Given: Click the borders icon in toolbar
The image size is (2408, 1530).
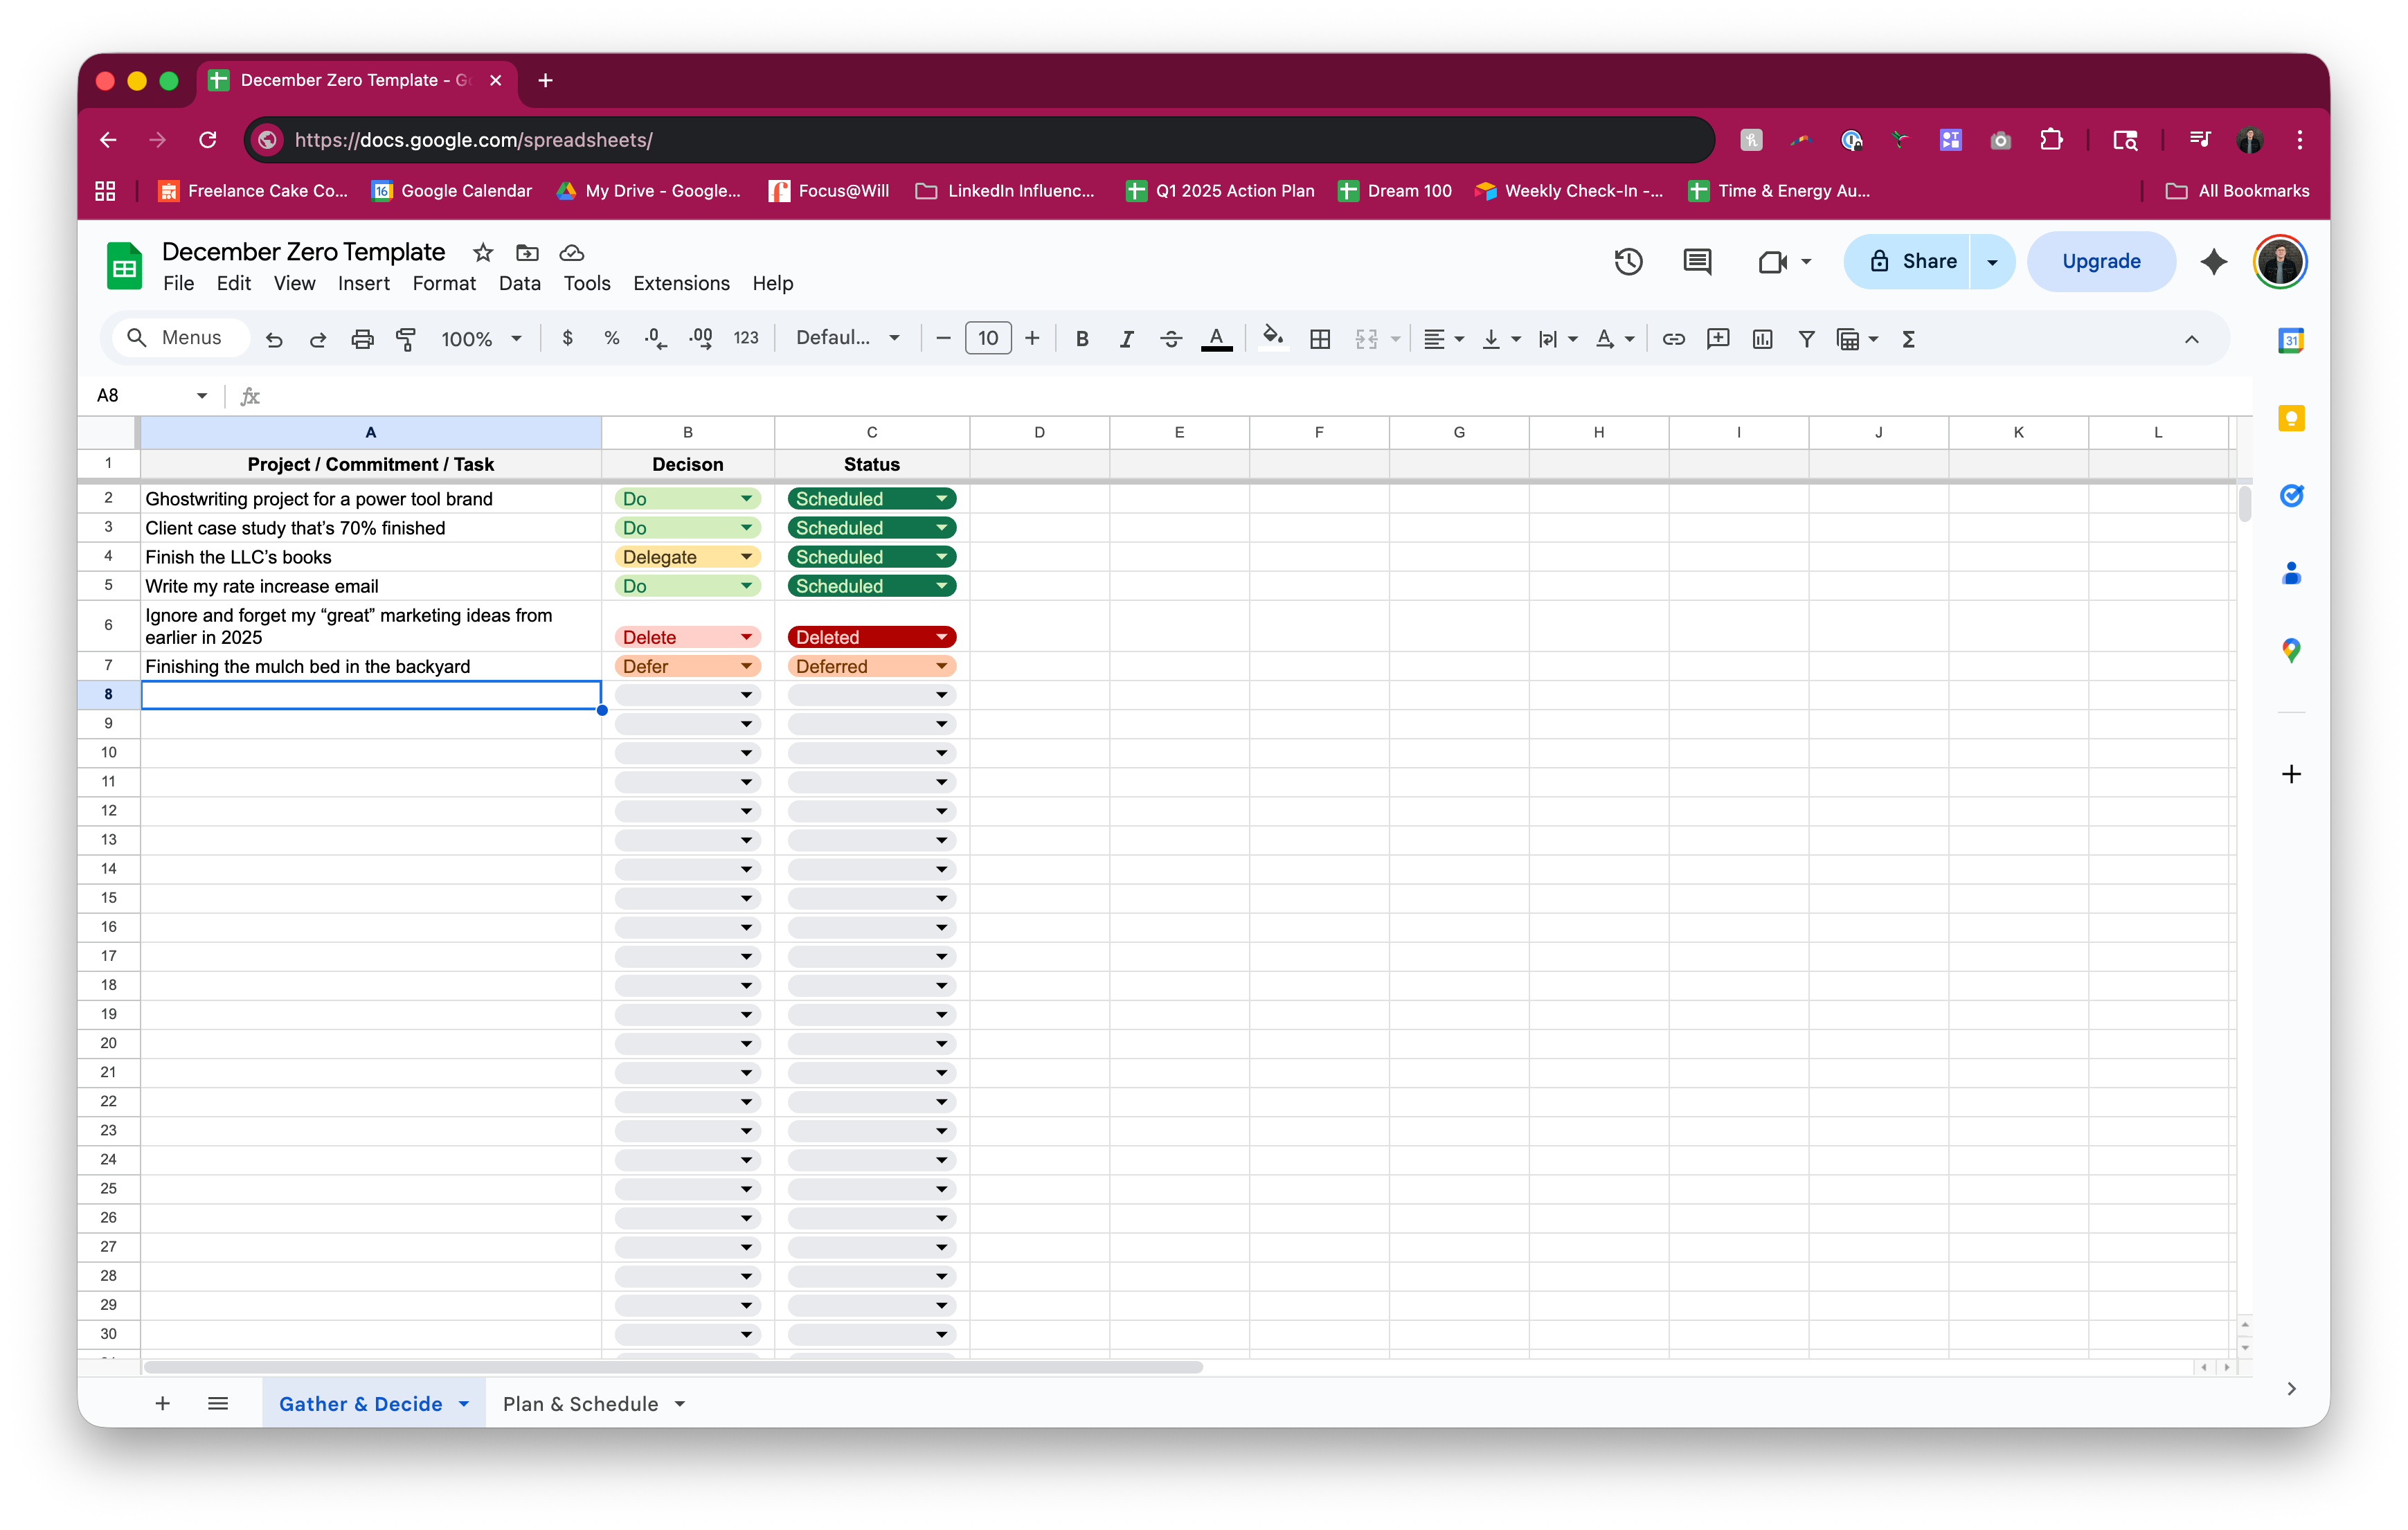Looking at the screenshot, I should click(x=1319, y=339).
